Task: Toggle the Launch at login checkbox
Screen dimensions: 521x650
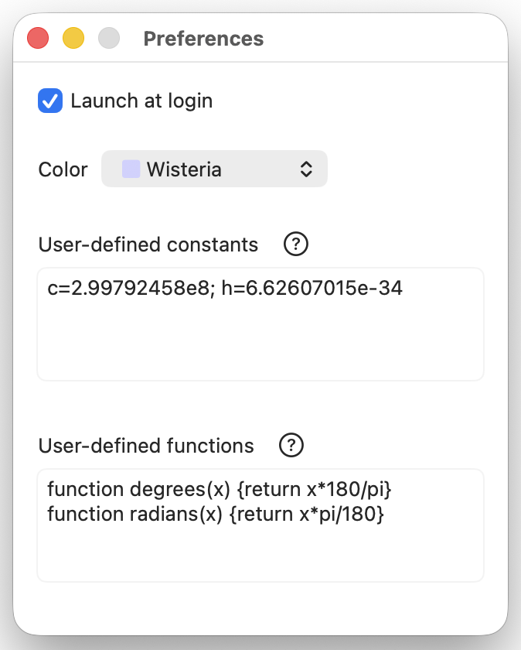Action: coord(50,101)
